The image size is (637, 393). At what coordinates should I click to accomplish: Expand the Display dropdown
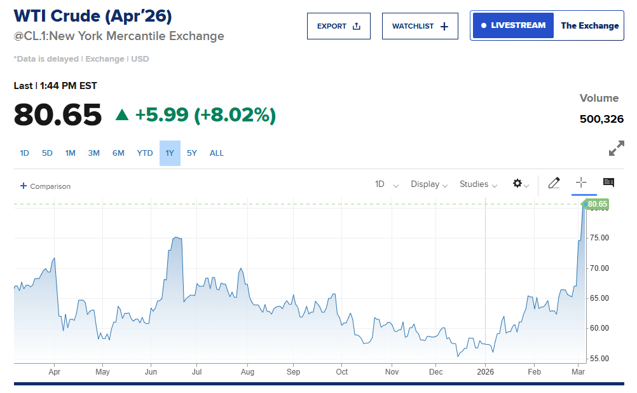[x=429, y=184]
